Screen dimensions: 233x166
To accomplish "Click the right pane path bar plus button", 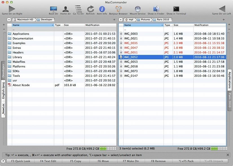I will tap(224, 20).
